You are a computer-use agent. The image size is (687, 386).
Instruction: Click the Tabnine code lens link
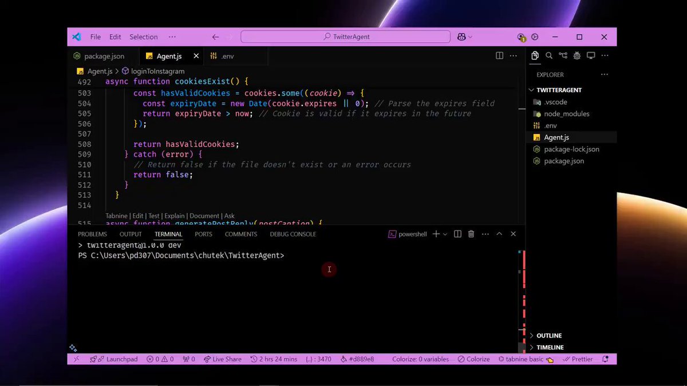[116, 216]
